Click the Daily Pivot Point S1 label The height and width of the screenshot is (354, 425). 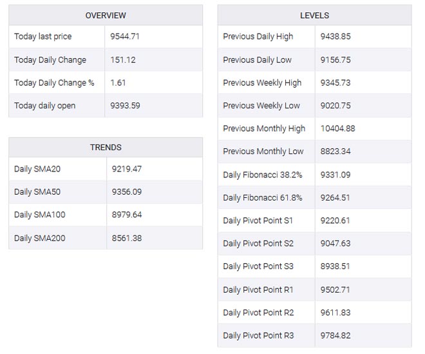[258, 221]
